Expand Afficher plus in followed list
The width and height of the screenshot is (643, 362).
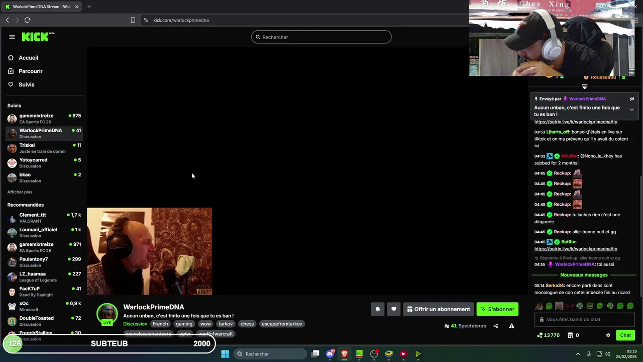pyautogui.click(x=20, y=192)
